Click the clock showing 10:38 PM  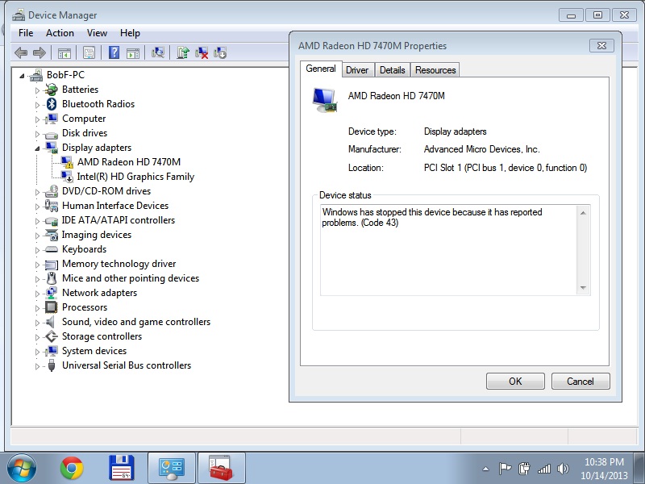(604, 461)
